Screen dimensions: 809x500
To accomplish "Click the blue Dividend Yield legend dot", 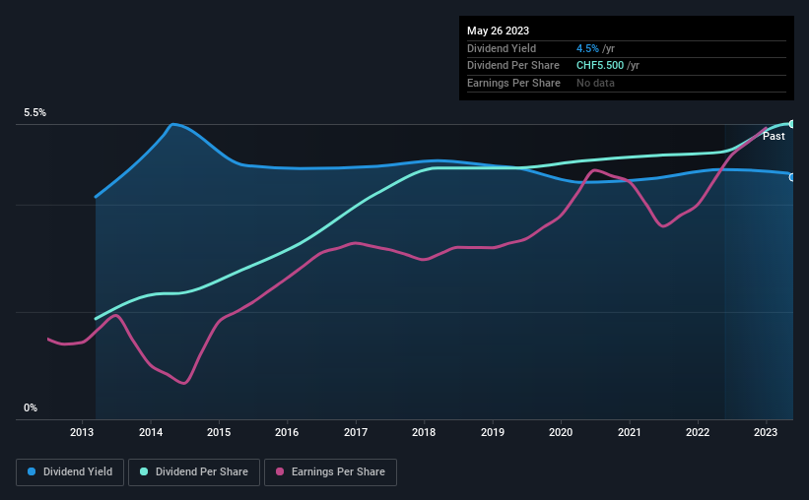I will pos(32,472).
